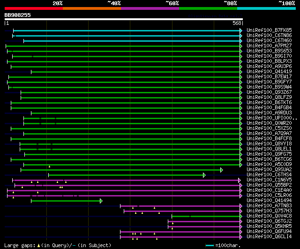The width and height of the screenshot is (300, 249).
Task: Select UniRef100_A9RDU3 label
Action: click(x=269, y=113)
